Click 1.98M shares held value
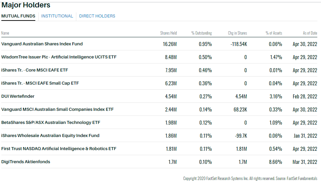This screenshot has width=321, height=181. (x=171, y=123)
